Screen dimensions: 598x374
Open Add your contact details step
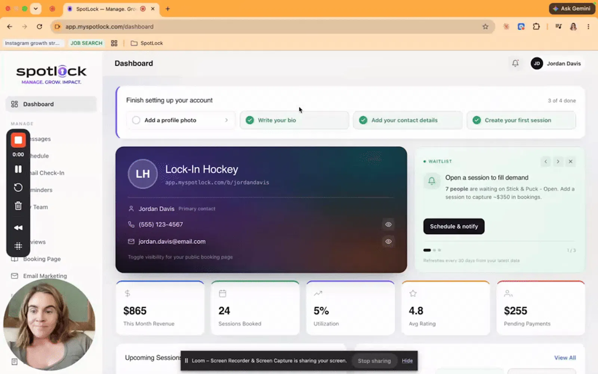pyautogui.click(x=408, y=120)
